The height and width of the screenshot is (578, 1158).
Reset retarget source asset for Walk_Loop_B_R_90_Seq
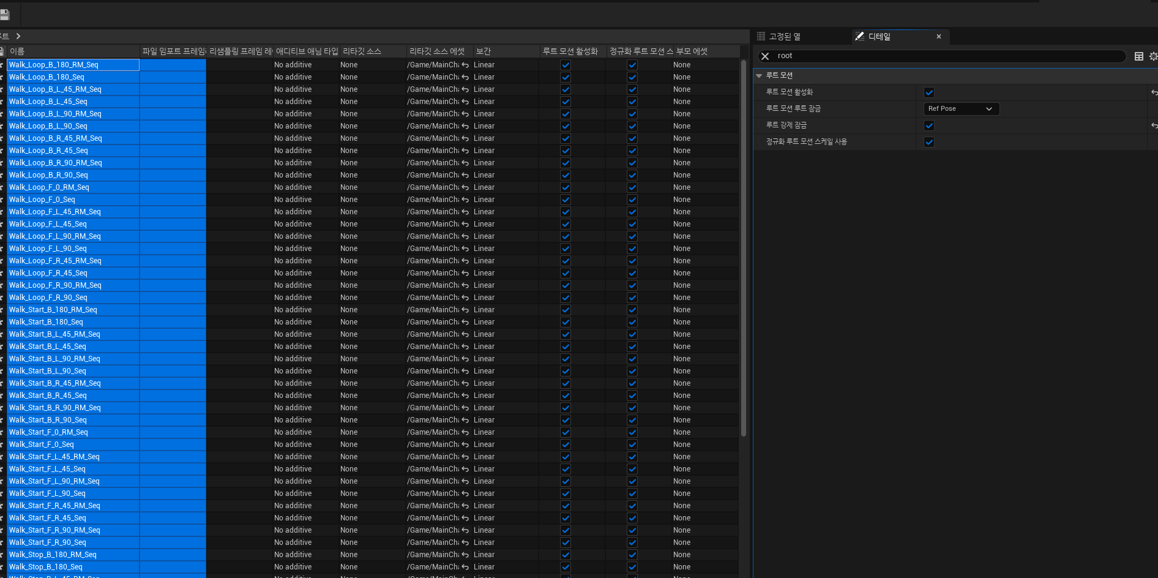coord(466,175)
